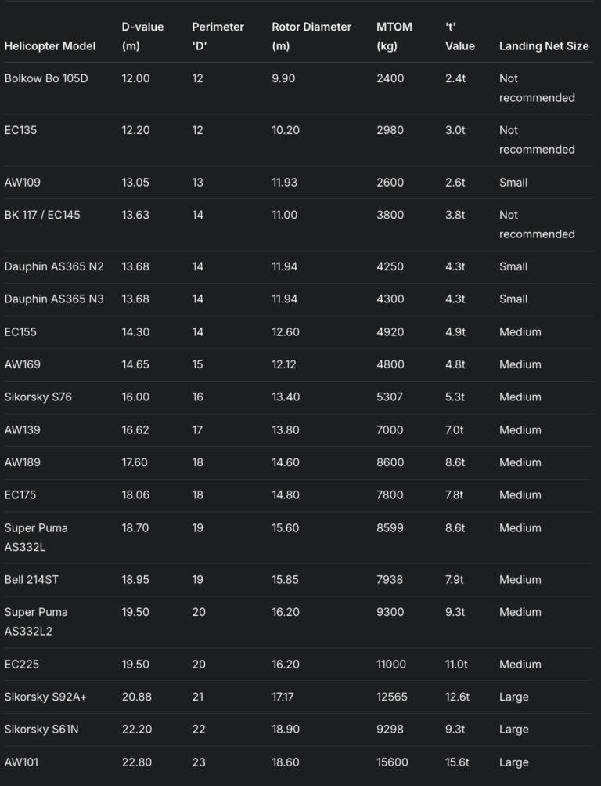Click the 't' Value column header
Screen dimensions: 601x786
[459, 36]
